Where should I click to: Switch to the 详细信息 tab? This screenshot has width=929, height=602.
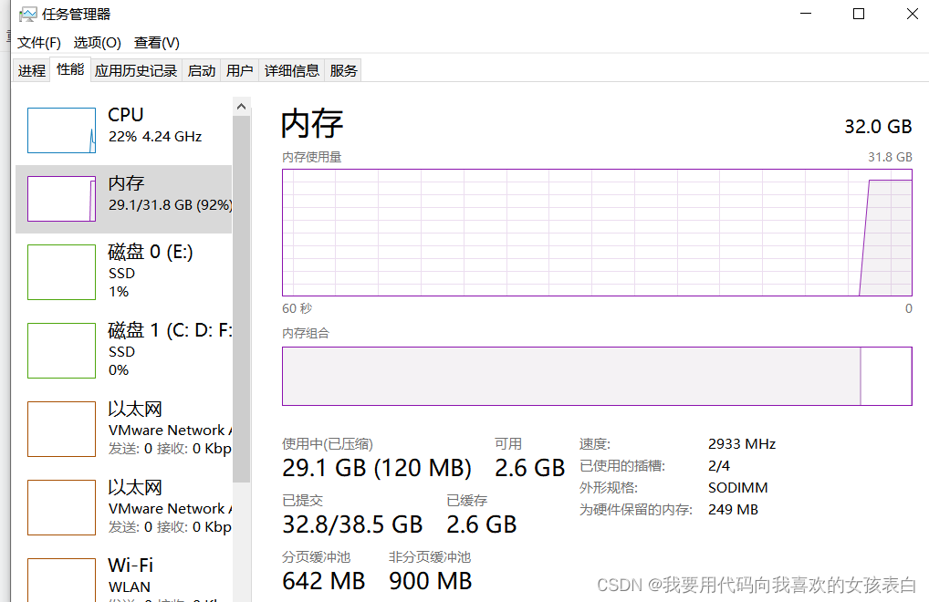tap(292, 70)
